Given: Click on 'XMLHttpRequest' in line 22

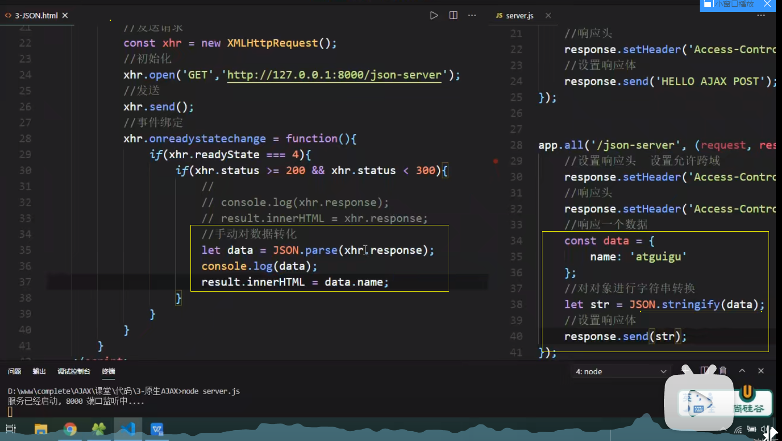Looking at the screenshot, I should tap(272, 43).
